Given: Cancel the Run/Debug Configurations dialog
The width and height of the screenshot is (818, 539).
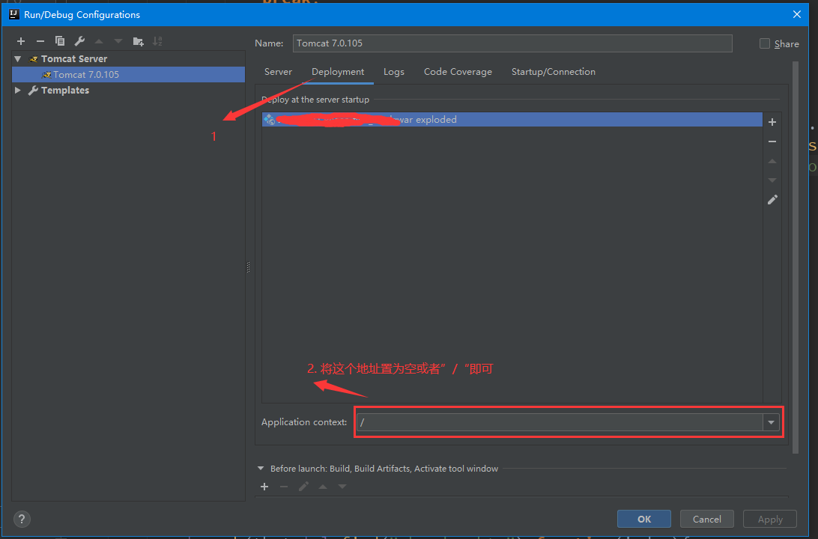Looking at the screenshot, I should click(x=707, y=520).
